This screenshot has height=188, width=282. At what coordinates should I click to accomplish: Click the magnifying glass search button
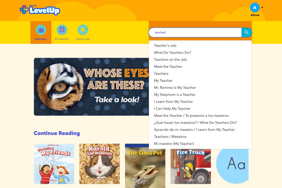point(247,32)
